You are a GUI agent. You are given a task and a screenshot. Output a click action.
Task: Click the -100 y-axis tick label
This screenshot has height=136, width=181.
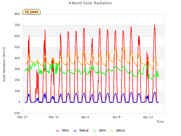pos(17,113)
